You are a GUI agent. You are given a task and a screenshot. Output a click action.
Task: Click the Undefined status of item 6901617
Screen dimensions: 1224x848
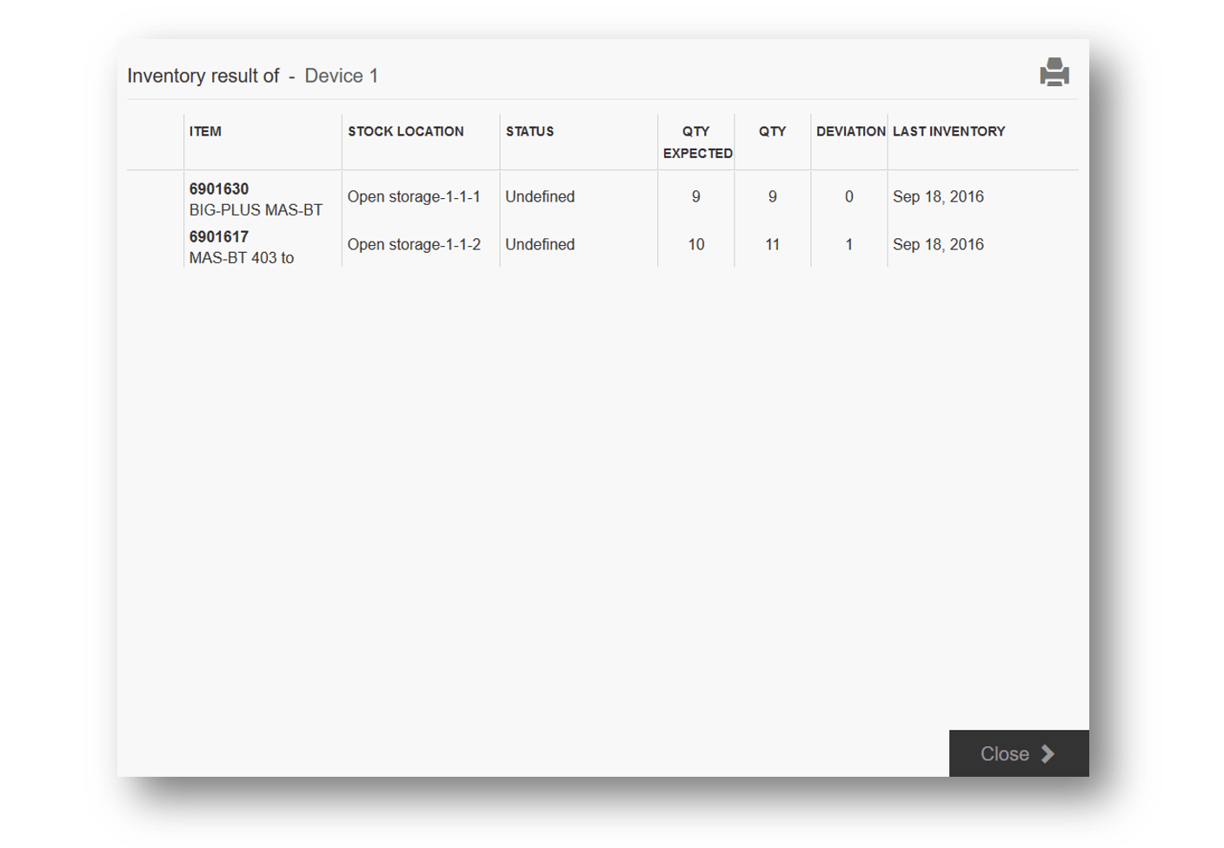[540, 245]
